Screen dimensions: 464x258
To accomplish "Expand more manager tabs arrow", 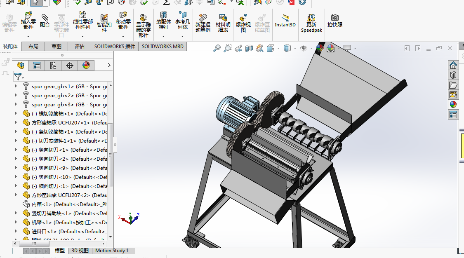I will pos(109,65).
